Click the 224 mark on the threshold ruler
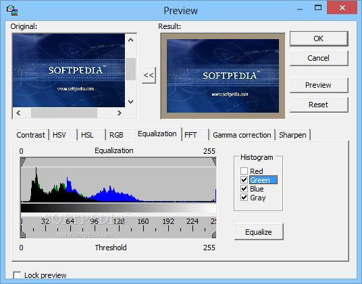The width and height of the screenshot is (362, 284). tap(192, 221)
